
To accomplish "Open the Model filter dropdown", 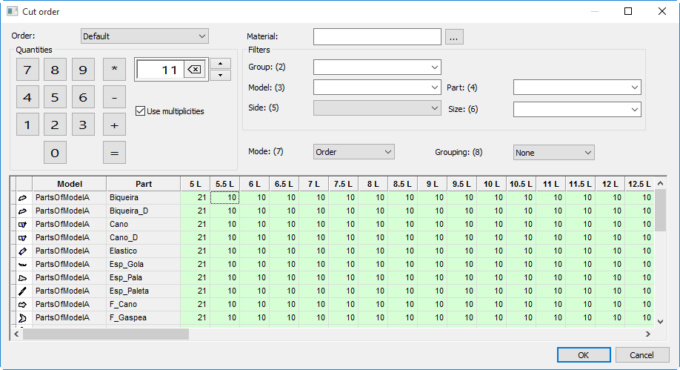I will coord(377,87).
